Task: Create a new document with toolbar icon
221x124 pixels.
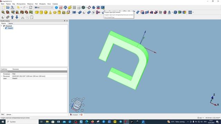Action: [3, 8]
